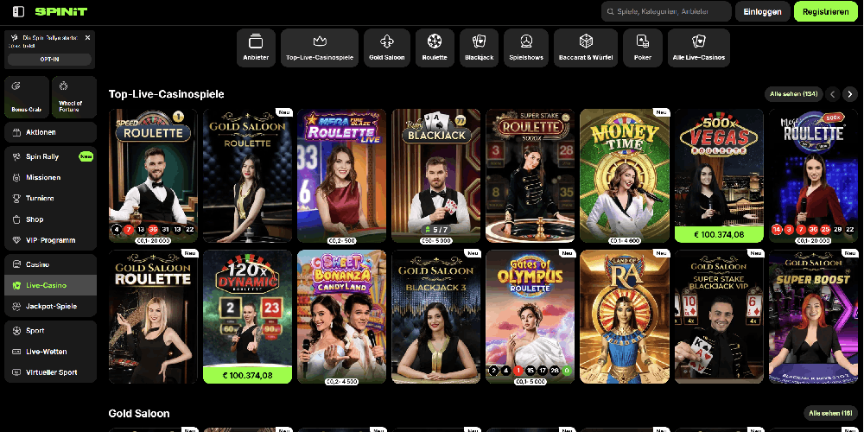Viewport: 864px width, 432px height.
Task: Click the Top-Live-Casinospiele section heading
Action: click(167, 94)
